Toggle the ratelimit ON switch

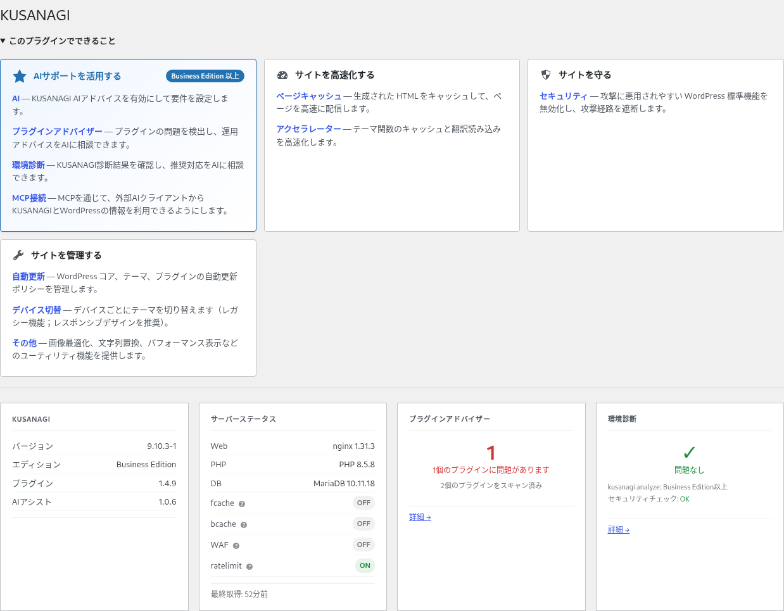pos(365,565)
